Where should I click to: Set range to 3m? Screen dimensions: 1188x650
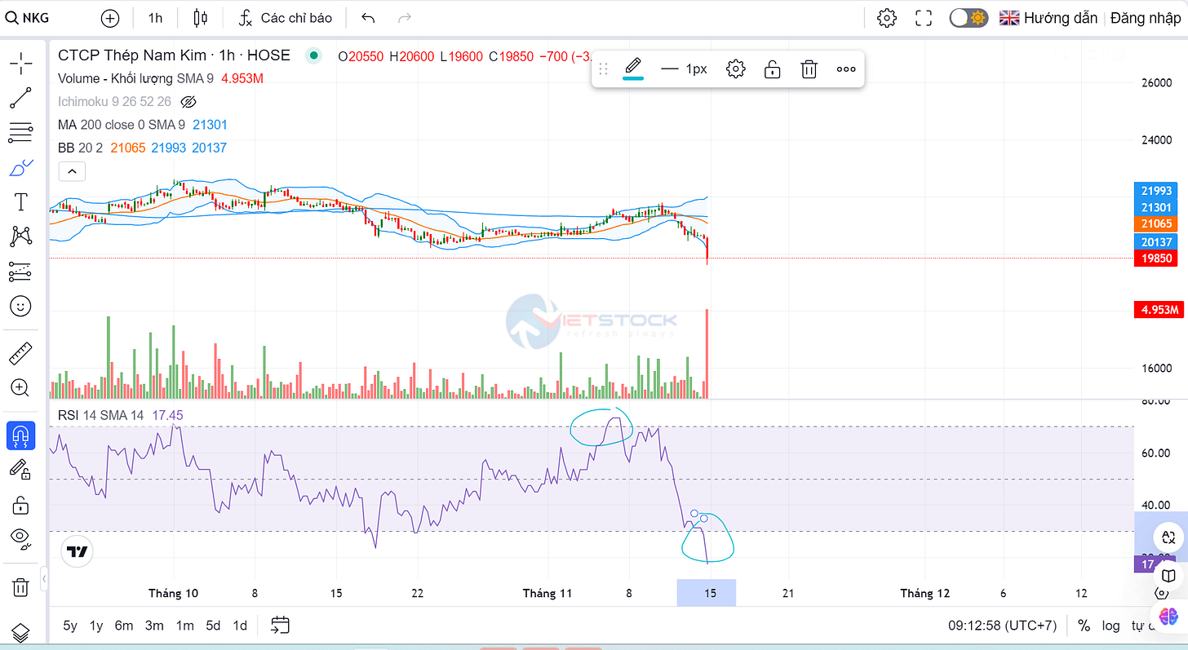(154, 626)
